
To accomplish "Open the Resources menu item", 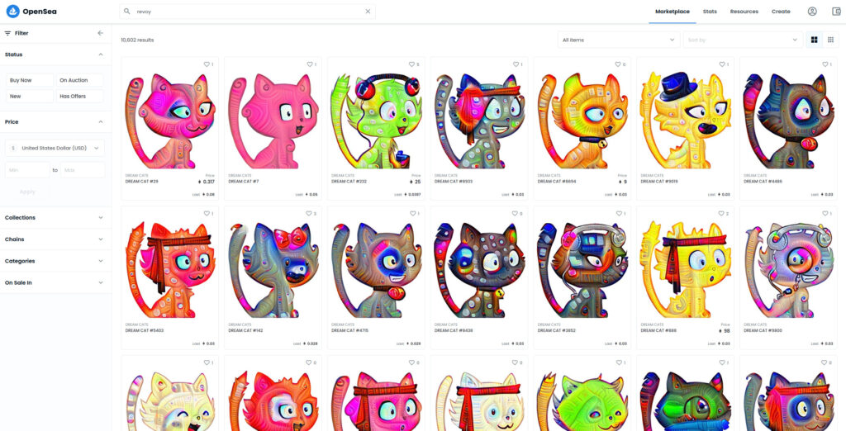I will point(744,12).
